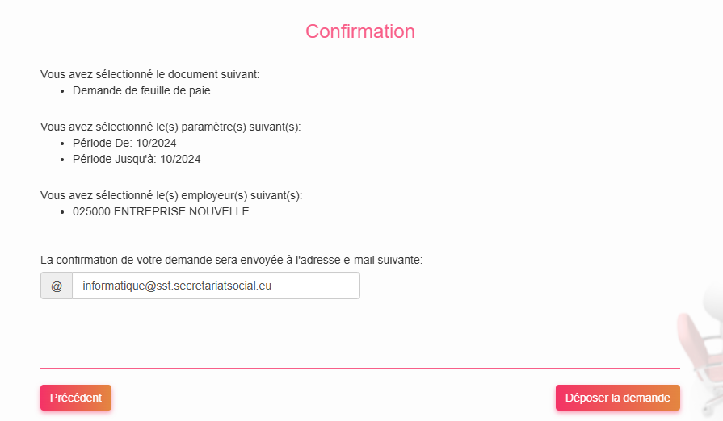
Task: Submit with Déposer la demande button
Action: click(x=617, y=398)
